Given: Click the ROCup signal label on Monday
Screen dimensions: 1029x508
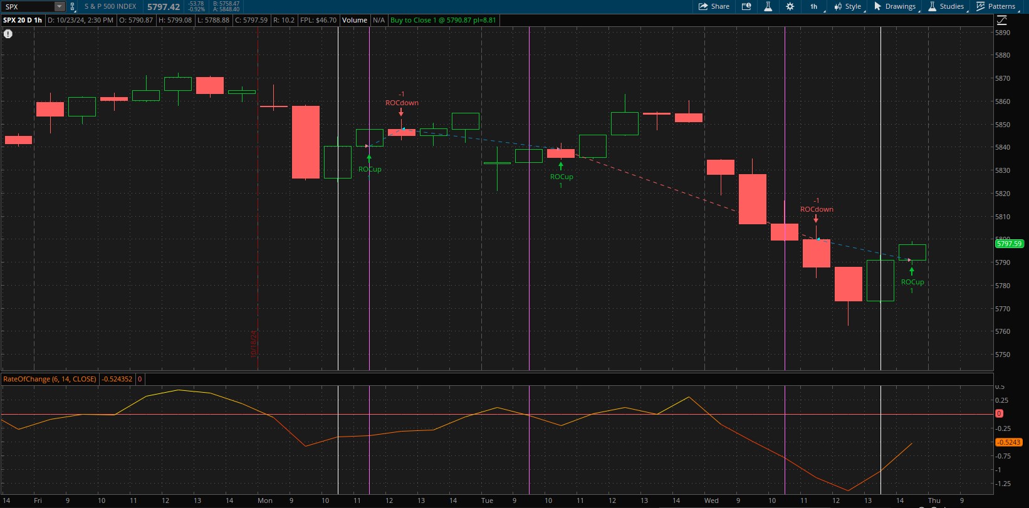Looking at the screenshot, I should 370,169.
